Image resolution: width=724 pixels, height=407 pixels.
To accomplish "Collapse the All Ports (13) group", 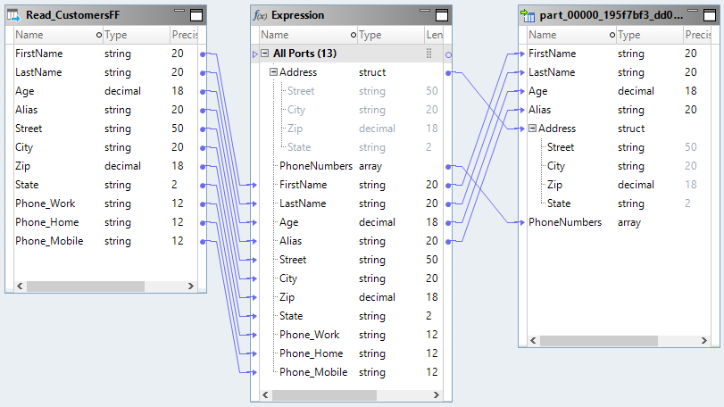I will [265, 54].
